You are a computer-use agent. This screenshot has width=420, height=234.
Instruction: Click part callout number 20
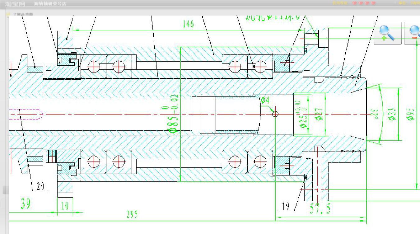click(x=40, y=186)
